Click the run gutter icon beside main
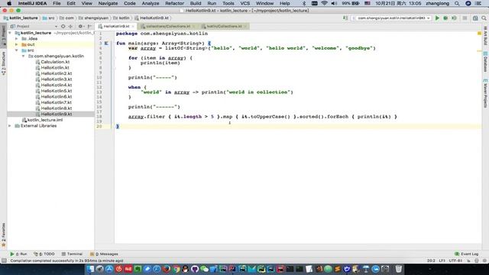This screenshot has height=275, width=489. click(106, 44)
